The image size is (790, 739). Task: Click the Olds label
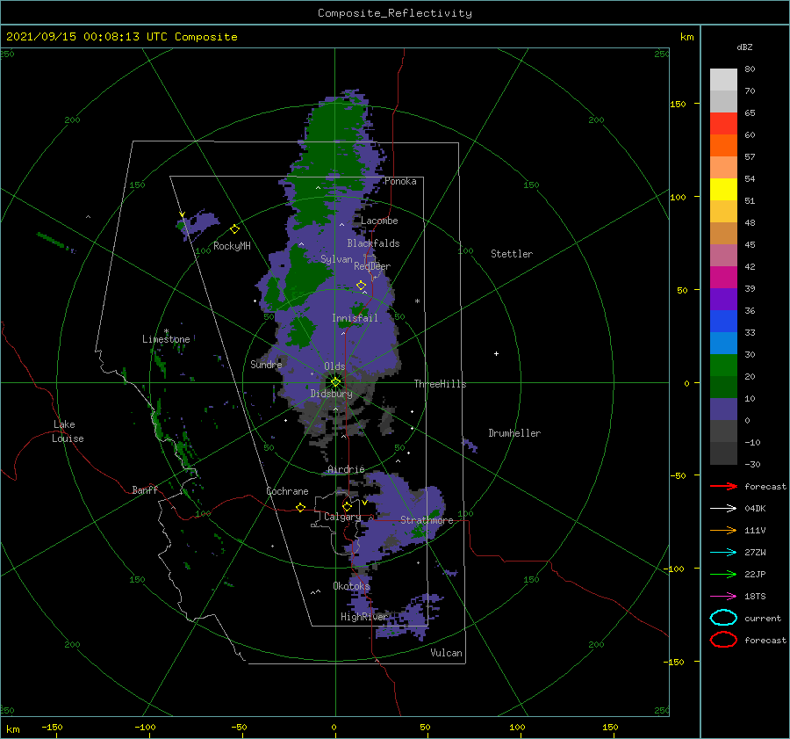[x=334, y=366]
